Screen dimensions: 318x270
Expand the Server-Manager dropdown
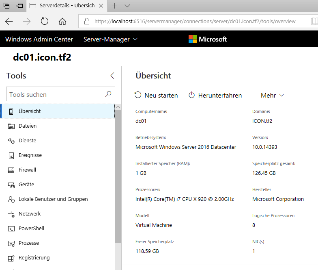point(110,39)
